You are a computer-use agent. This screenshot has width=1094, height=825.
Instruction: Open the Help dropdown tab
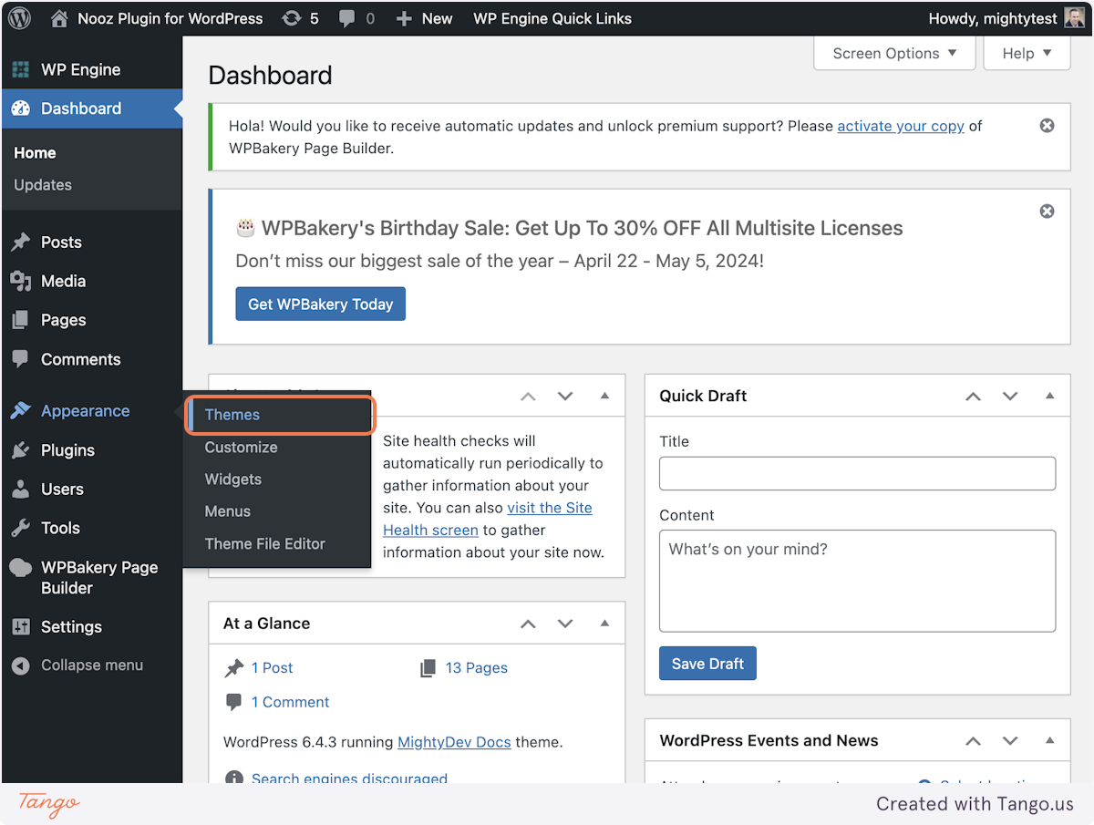[x=1027, y=54]
